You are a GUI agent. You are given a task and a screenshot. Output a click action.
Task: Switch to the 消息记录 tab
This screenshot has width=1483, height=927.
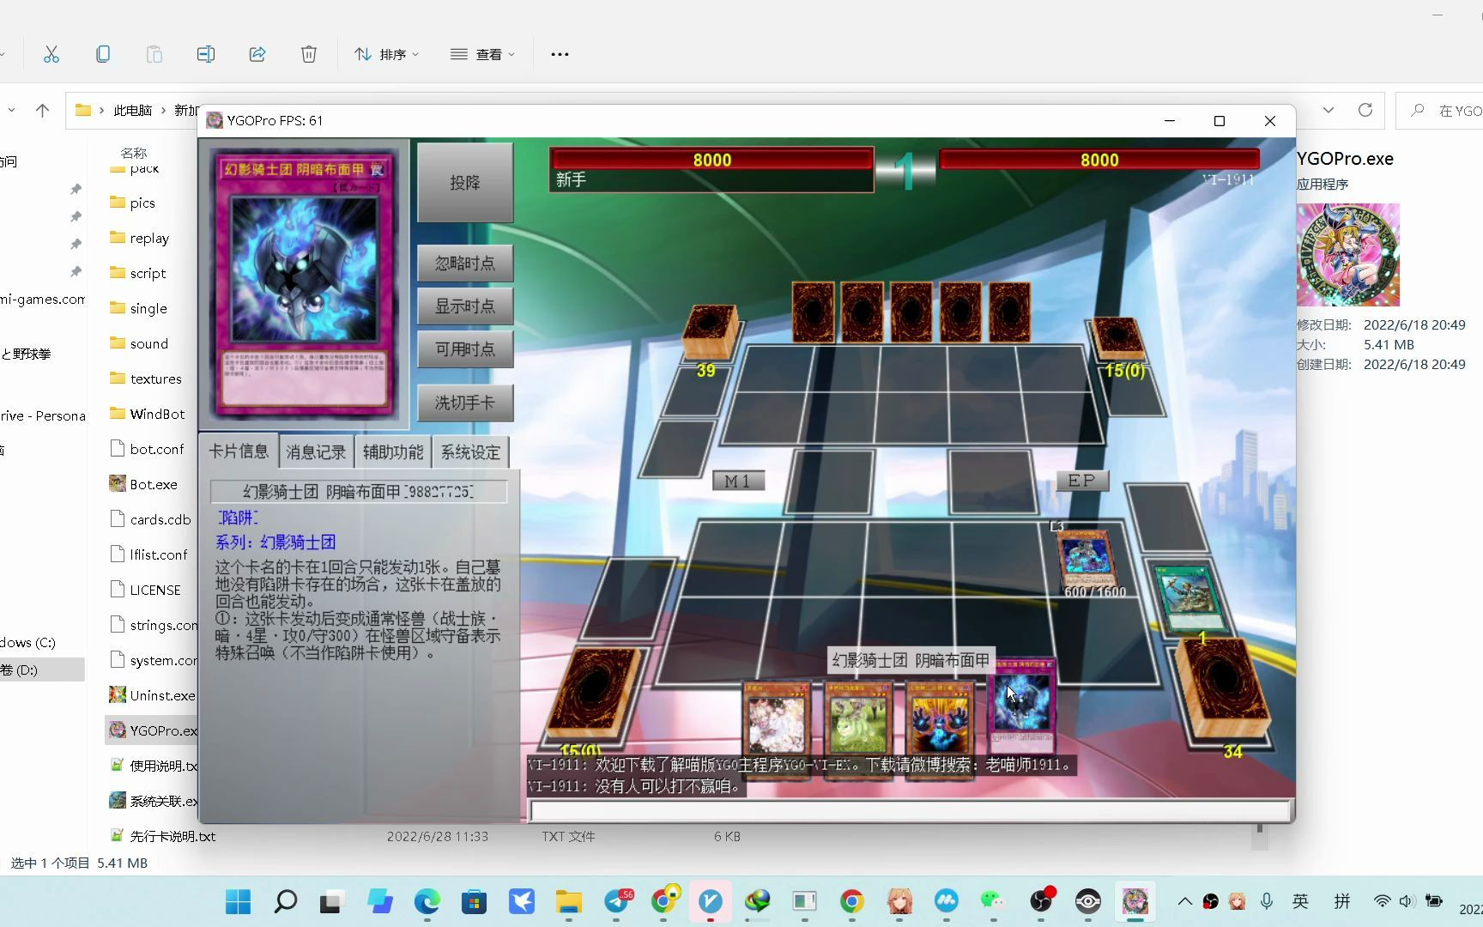316,452
